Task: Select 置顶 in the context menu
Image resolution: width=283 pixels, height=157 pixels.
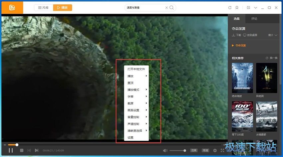Action: tap(136, 83)
